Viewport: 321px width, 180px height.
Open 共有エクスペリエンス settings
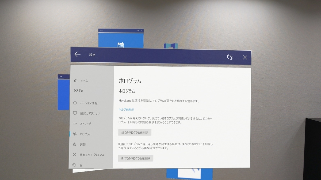pos(92,155)
